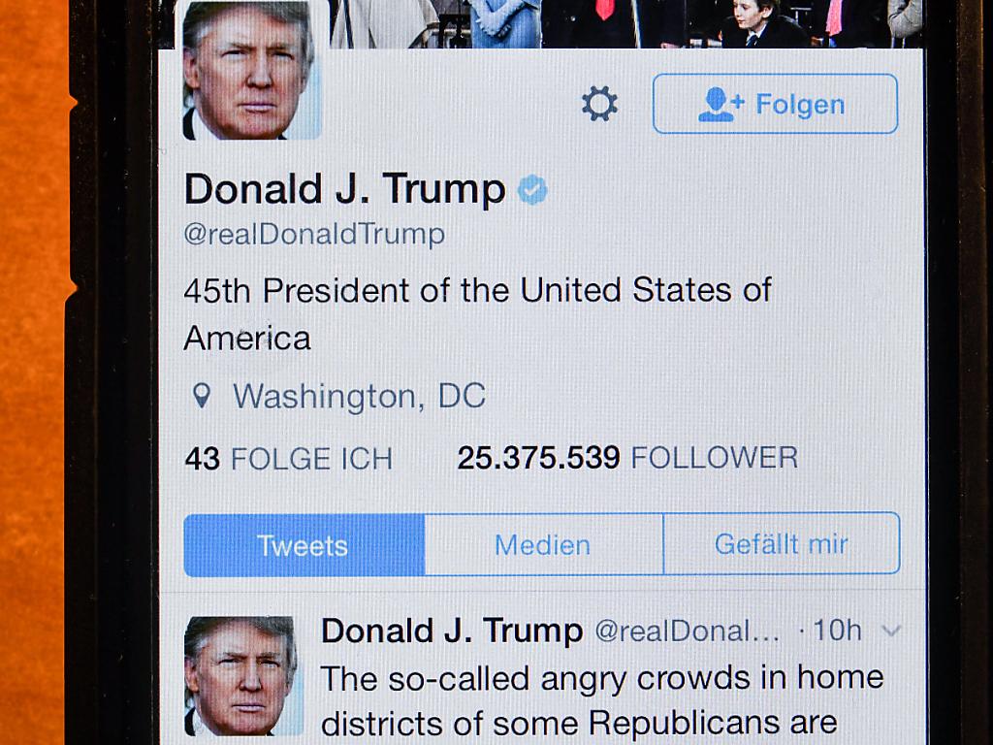993x745 pixels.
Task: Expand the tweet options chevron
Action: (891, 631)
